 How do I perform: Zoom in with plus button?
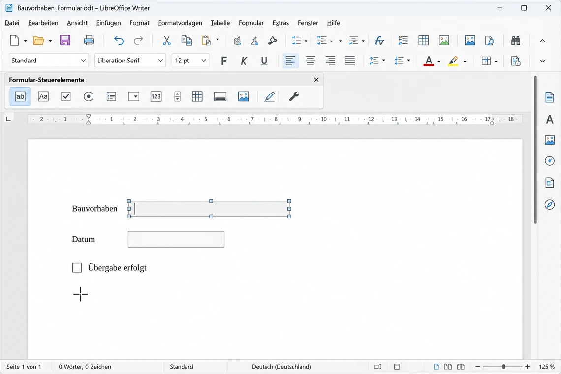(528, 367)
